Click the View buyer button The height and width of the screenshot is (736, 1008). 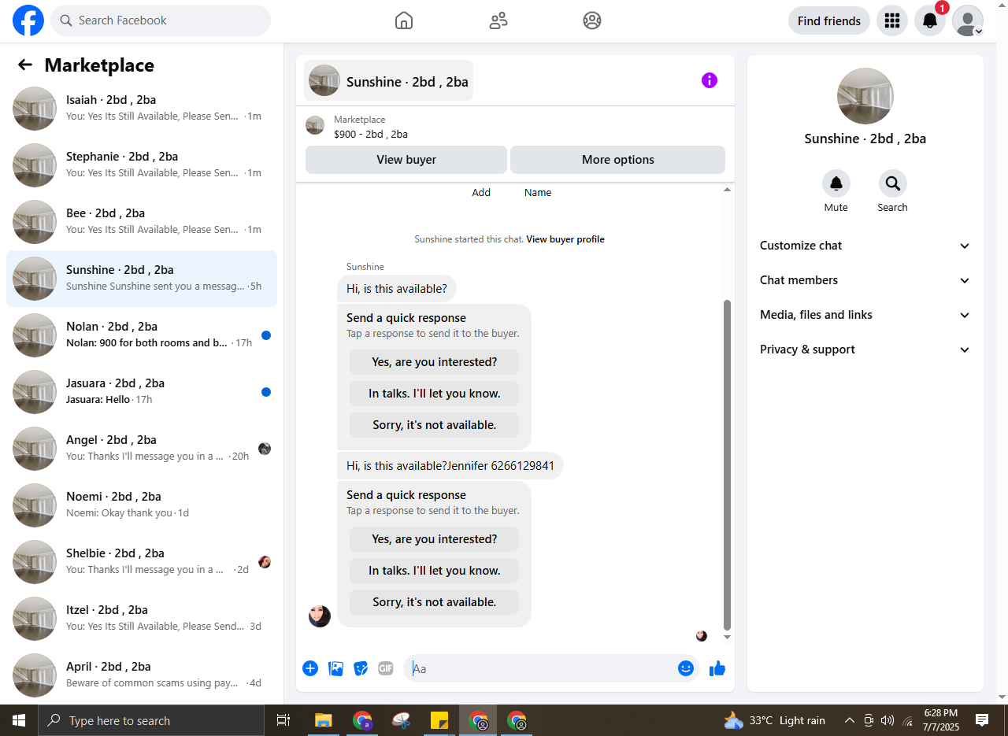click(406, 160)
